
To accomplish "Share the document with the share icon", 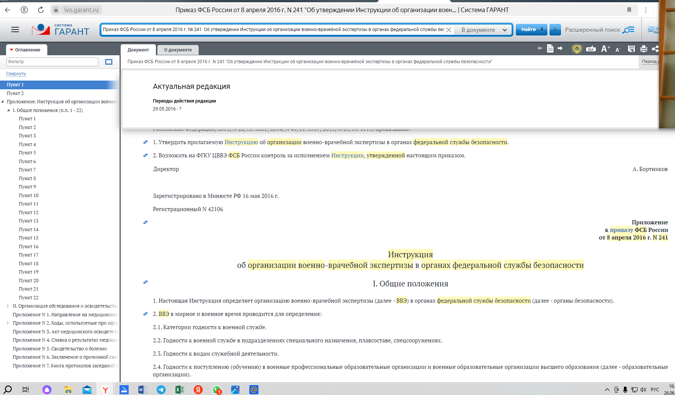I will click(655, 49).
